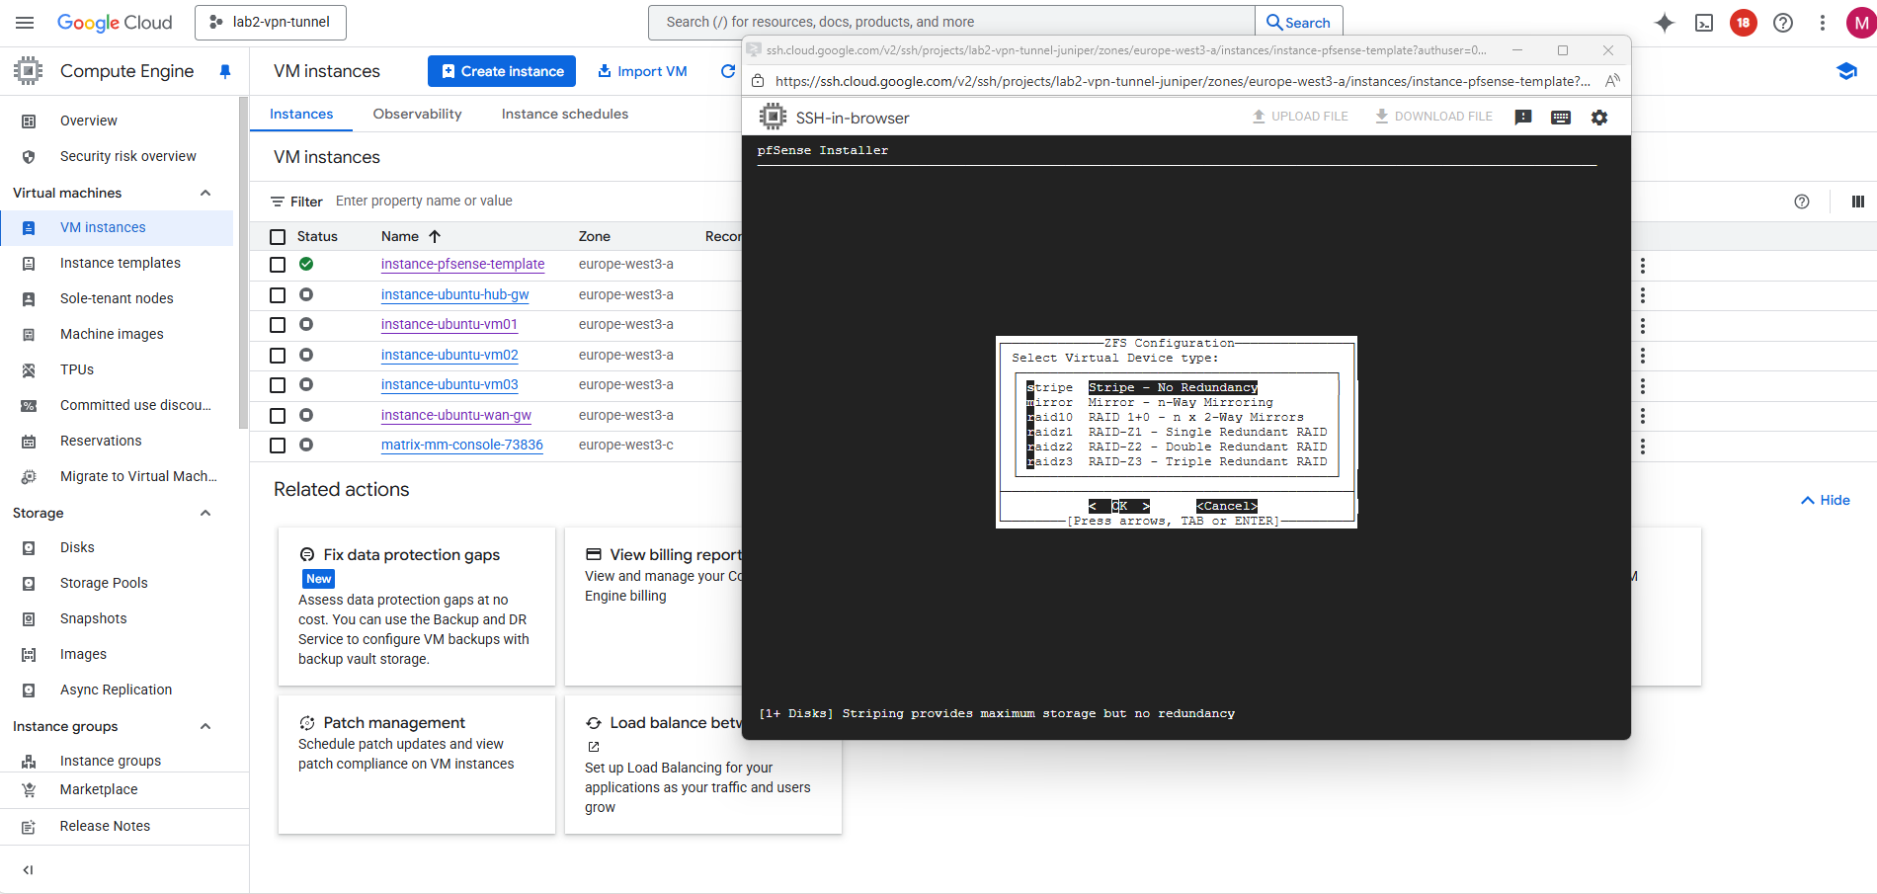Toggle the select-all instances checkbox
This screenshot has width=1877, height=894.
pyautogui.click(x=278, y=237)
